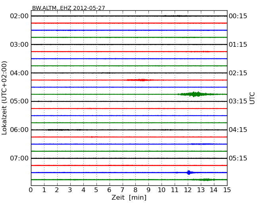The height and width of the screenshot is (206, 258).
Task: Click the x-axis tick label 7
Action: pyautogui.click(x=122, y=190)
